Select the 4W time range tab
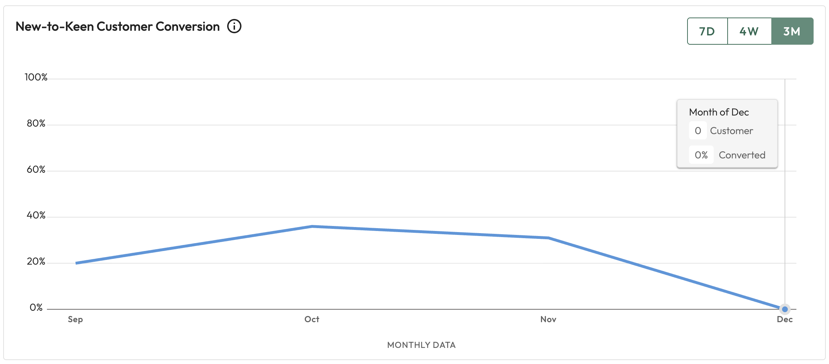Screen dimensions: 829x364 pyautogui.click(x=749, y=31)
